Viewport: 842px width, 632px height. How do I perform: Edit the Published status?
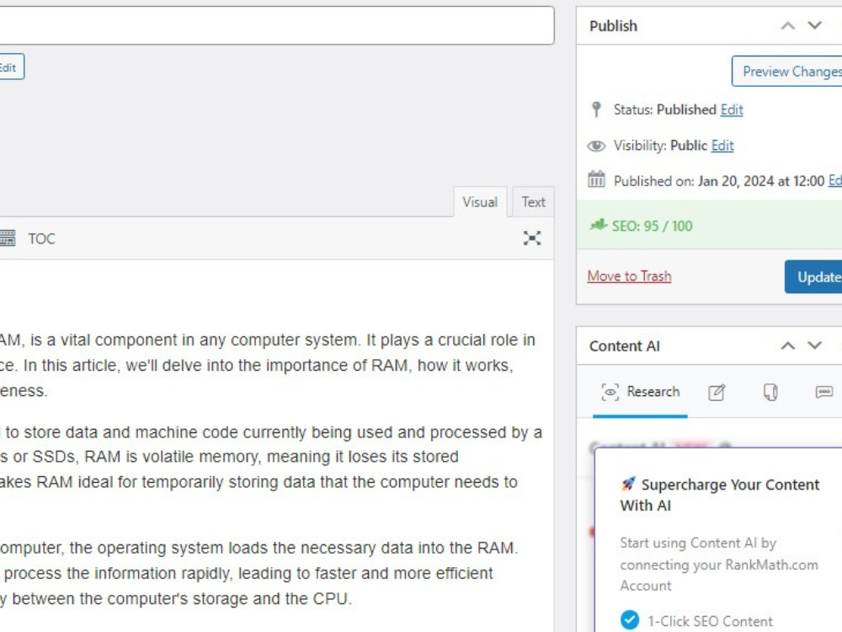pyautogui.click(x=732, y=110)
